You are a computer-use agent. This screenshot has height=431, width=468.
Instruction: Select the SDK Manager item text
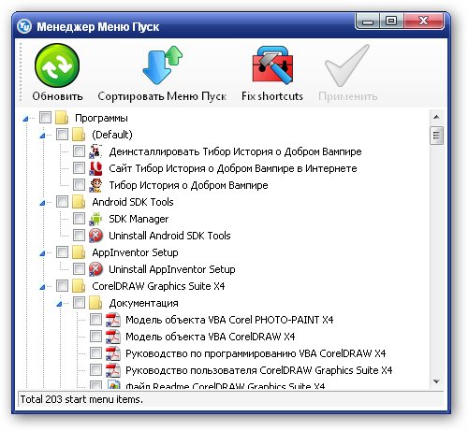tap(139, 219)
